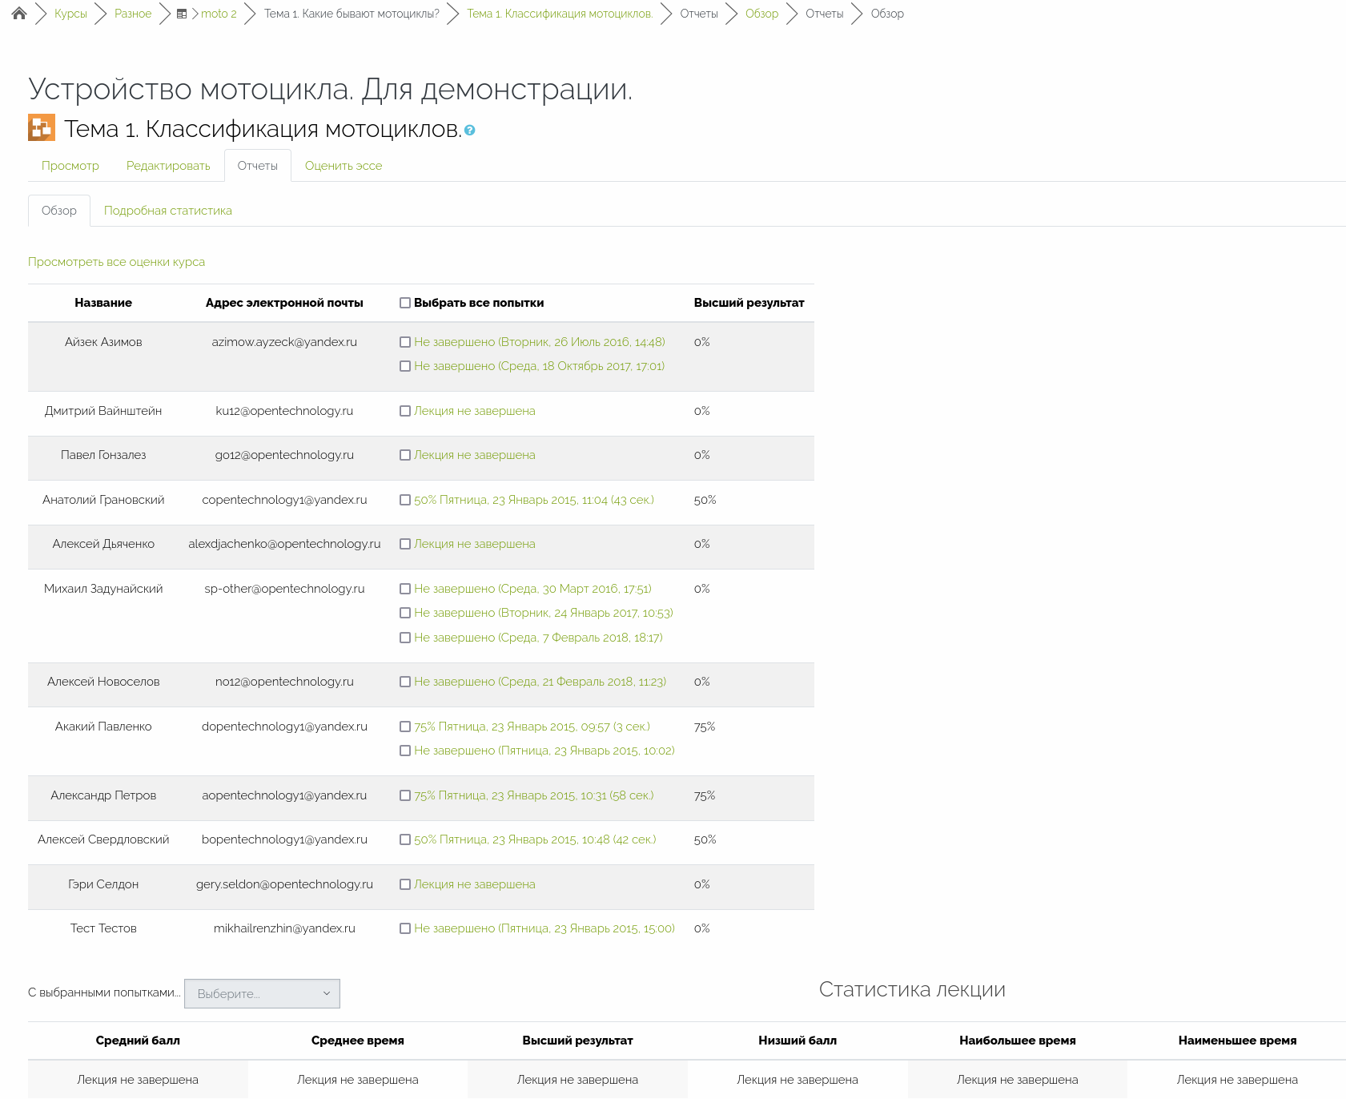Select the 75% attempt checkbox for Александр Петров
Screen dimensions: 1346x1099
tap(405, 795)
